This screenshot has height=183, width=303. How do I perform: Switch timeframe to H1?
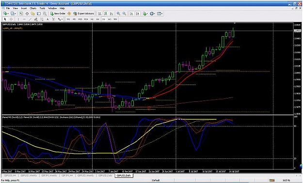(x=92, y=19)
